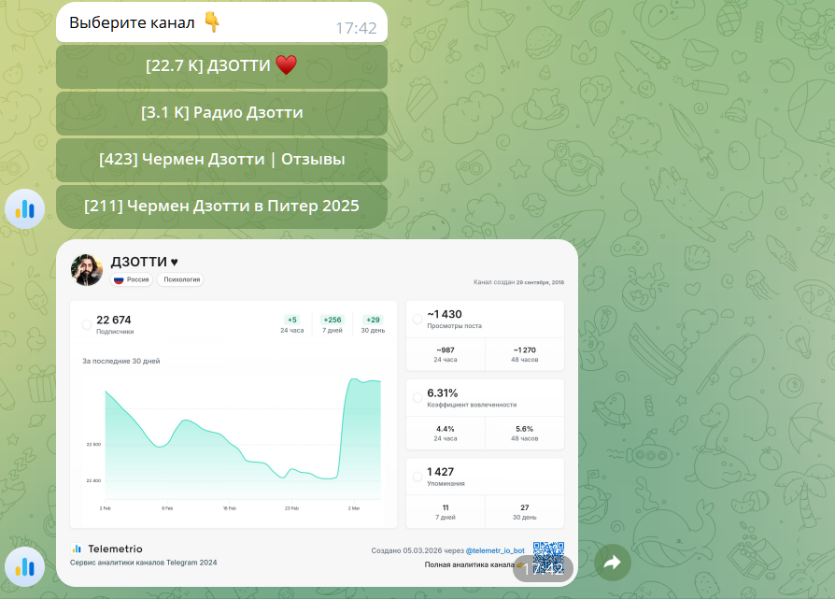Click the 1 427 mentions value
Image resolution: width=835 pixels, height=599 pixels.
coord(441,472)
